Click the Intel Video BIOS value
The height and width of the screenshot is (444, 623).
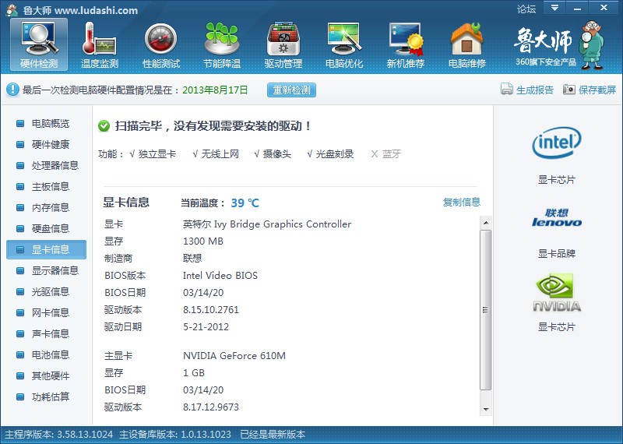coord(220,276)
